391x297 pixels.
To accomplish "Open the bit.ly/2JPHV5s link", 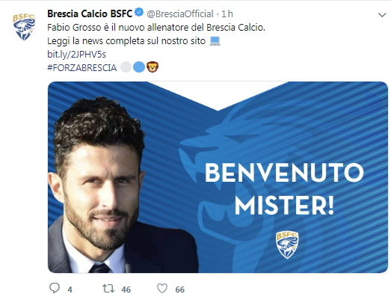I will pyautogui.click(x=76, y=54).
